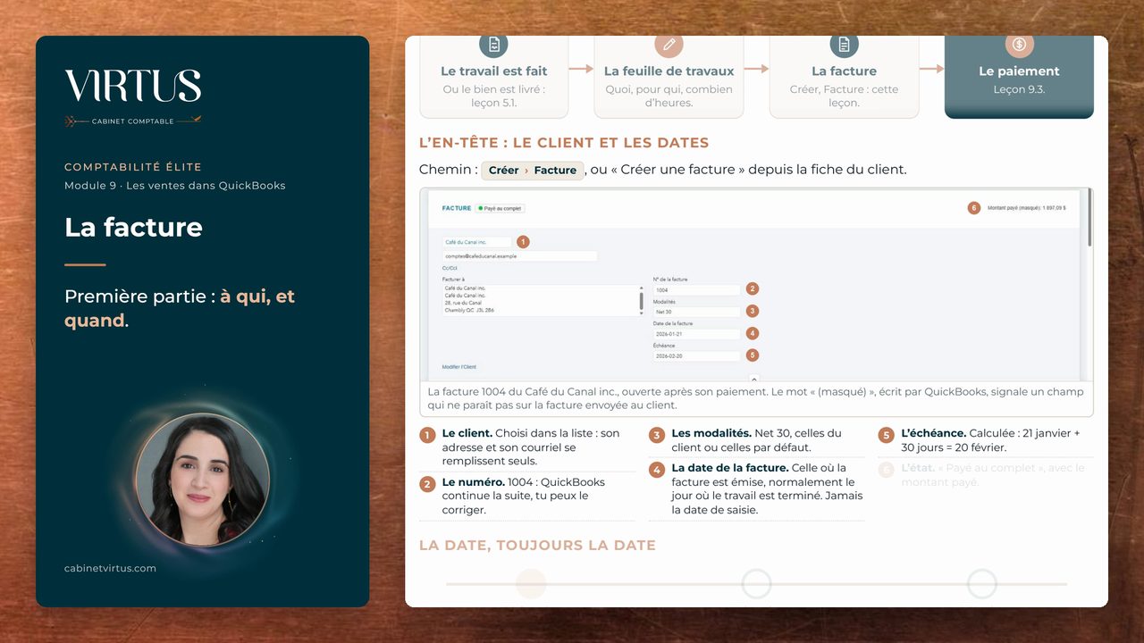
Task: Click the invoice icon above 'La facture'
Action: [844, 44]
